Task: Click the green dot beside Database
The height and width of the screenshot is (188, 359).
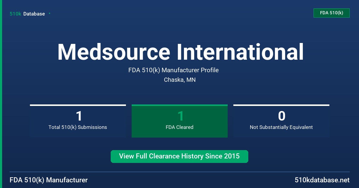Action: point(49,13)
